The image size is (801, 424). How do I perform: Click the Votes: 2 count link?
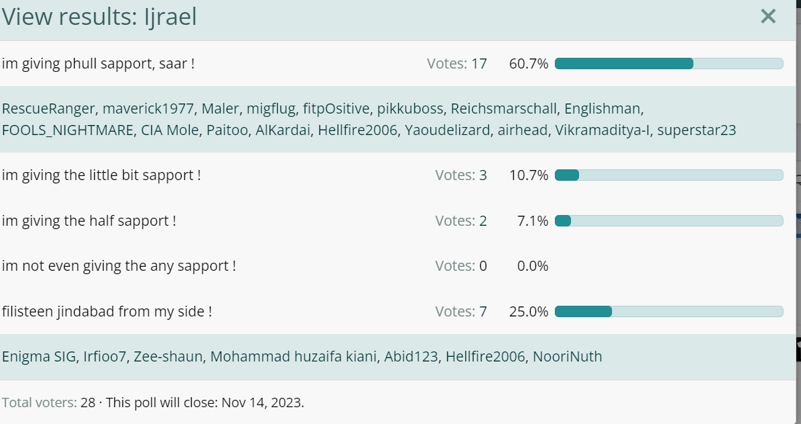pos(461,221)
